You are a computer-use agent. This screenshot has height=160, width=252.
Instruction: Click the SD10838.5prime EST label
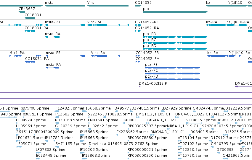pos(118,114)
